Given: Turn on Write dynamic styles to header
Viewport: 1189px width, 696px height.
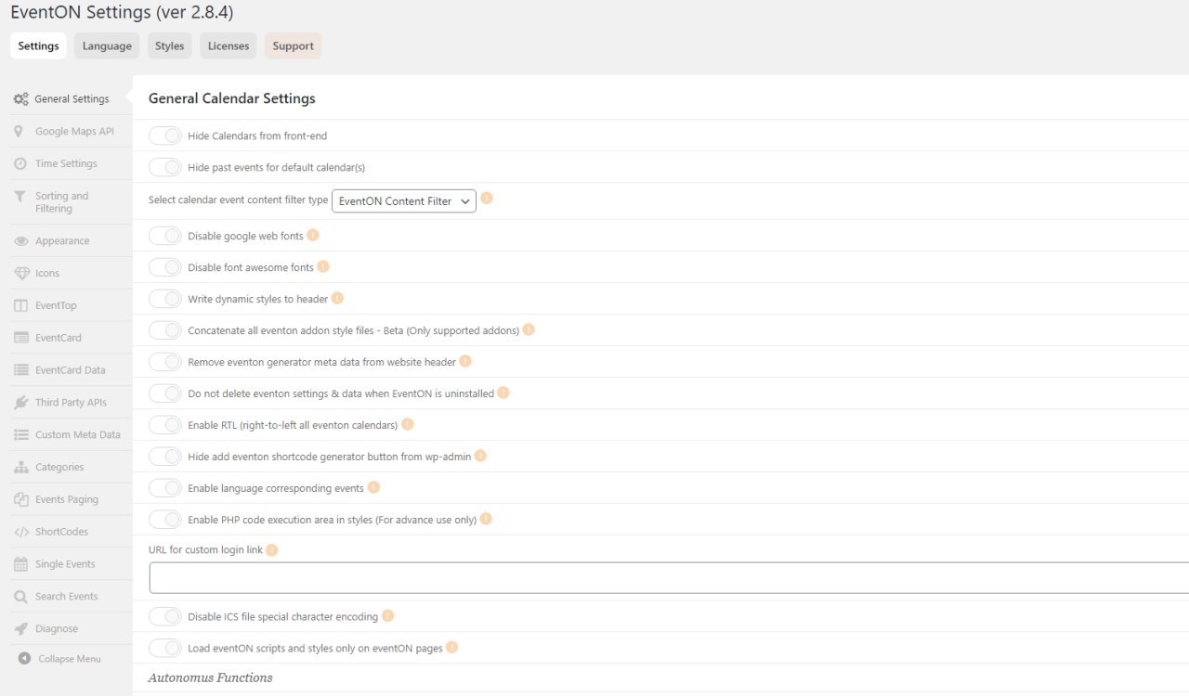Looking at the screenshot, I should 164,299.
